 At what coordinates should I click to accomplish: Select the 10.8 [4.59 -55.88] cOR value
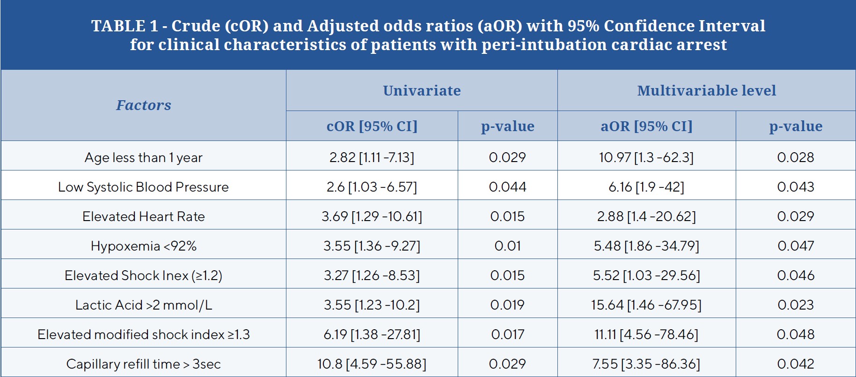point(372,364)
